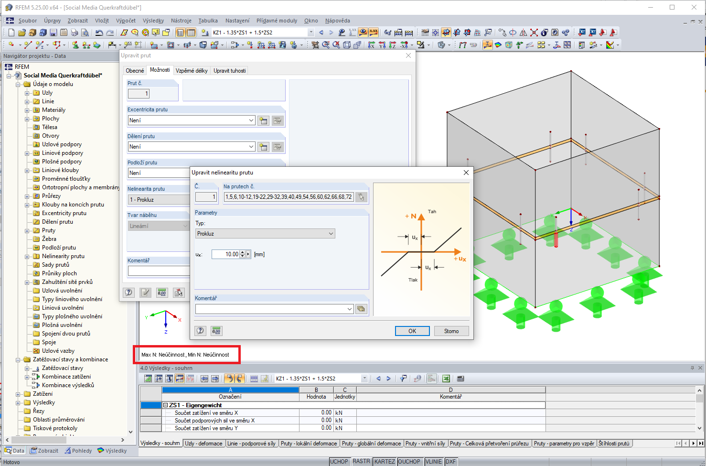Image resolution: width=706 pixels, height=466 pixels.
Task: Open the Zobrazit navigator tab
Action: [44, 451]
